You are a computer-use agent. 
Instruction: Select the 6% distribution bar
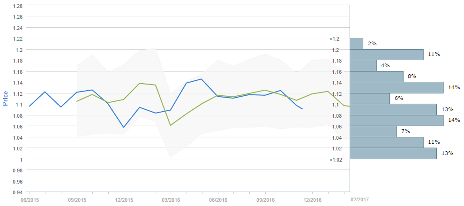[x=370, y=98]
